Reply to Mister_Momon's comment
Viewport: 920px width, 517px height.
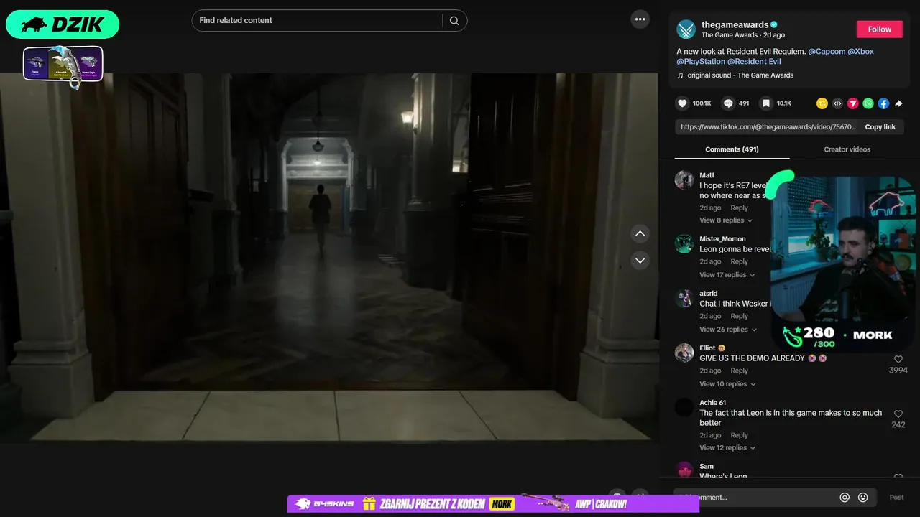739,262
